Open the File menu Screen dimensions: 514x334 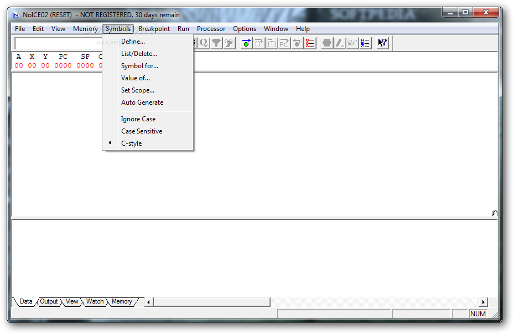tap(20, 29)
